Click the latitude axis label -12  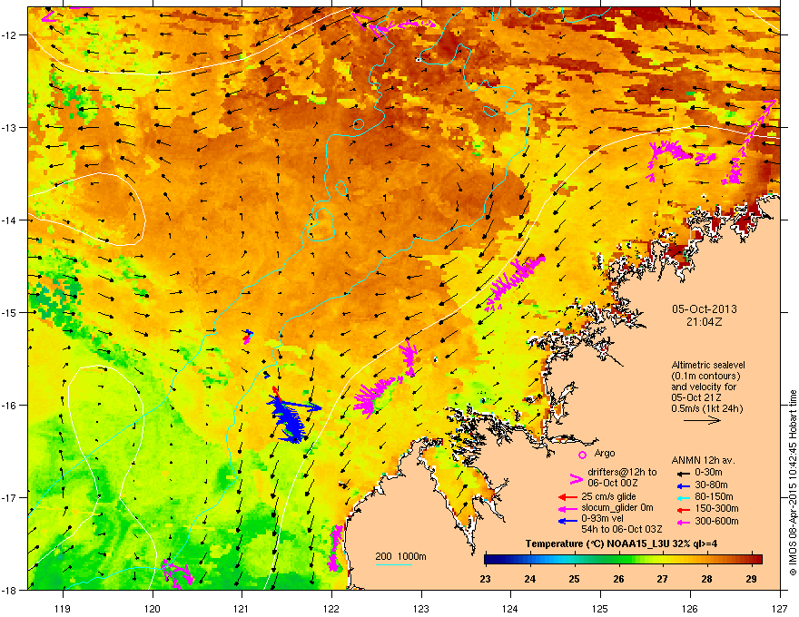11,35
